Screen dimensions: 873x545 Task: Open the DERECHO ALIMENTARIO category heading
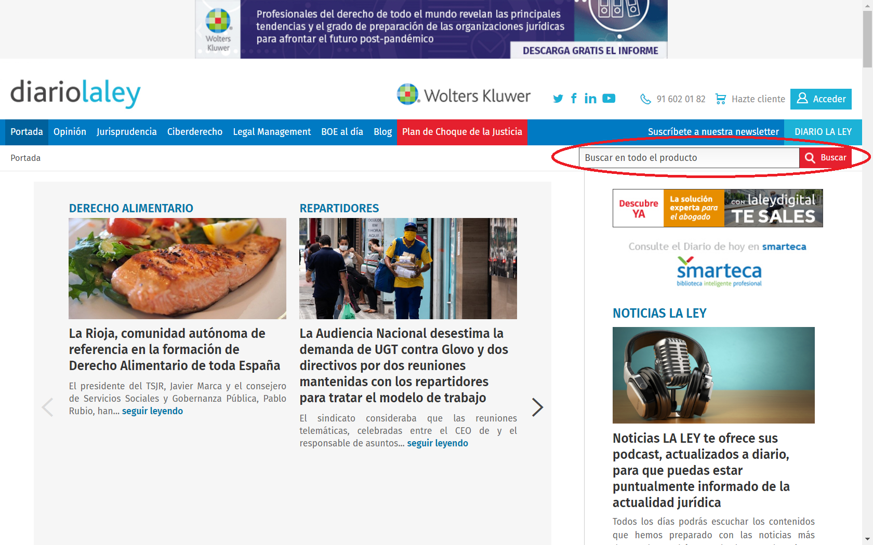(131, 208)
